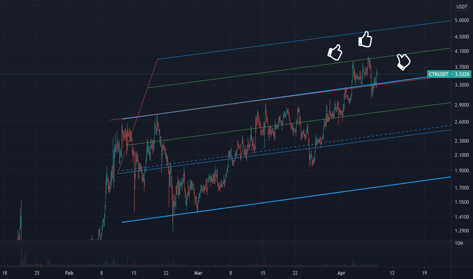Click the 2.3000 price axis label

pos(462,141)
